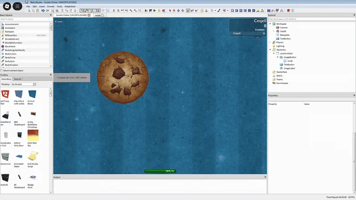Close the Output panel

tap(265, 177)
